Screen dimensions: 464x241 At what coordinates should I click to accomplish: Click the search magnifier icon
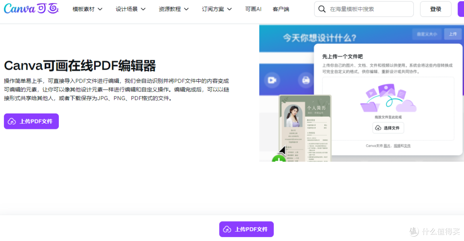(322, 9)
